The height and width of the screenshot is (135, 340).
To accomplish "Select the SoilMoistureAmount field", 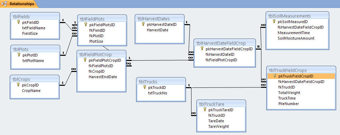I will (296, 38).
